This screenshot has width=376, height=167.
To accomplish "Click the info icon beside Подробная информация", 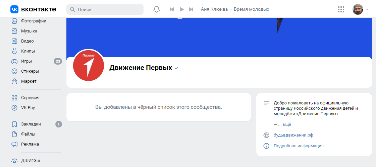I will 266,146.
